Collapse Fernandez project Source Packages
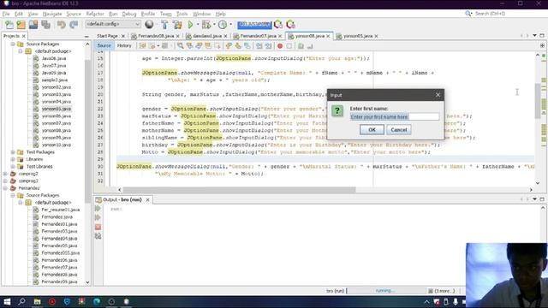 [13, 195]
